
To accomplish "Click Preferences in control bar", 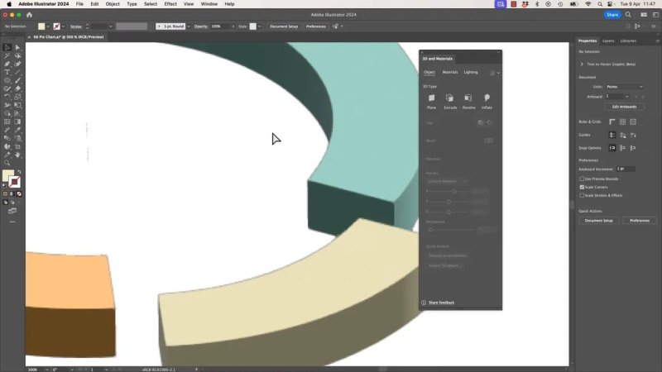I will [x=316, y=26].
